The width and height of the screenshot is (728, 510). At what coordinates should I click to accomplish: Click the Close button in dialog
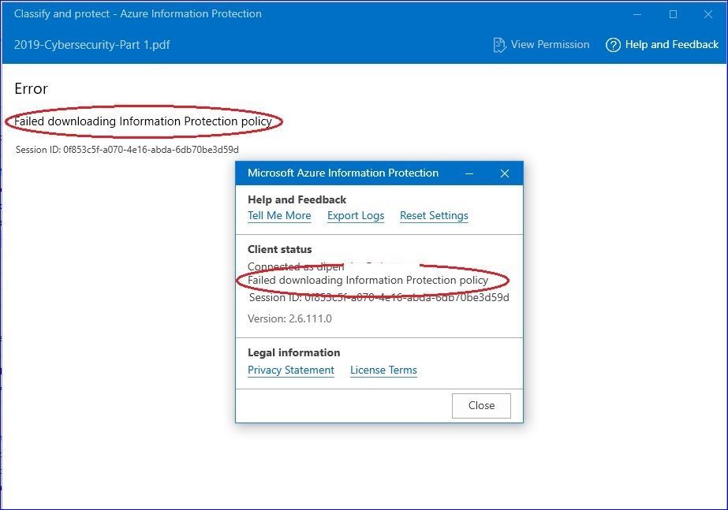[481, 406]
